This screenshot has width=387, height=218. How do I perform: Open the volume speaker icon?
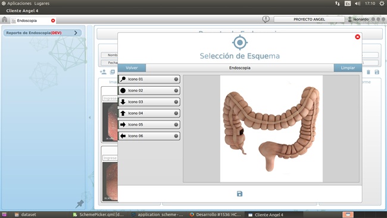tap(358, 4)
